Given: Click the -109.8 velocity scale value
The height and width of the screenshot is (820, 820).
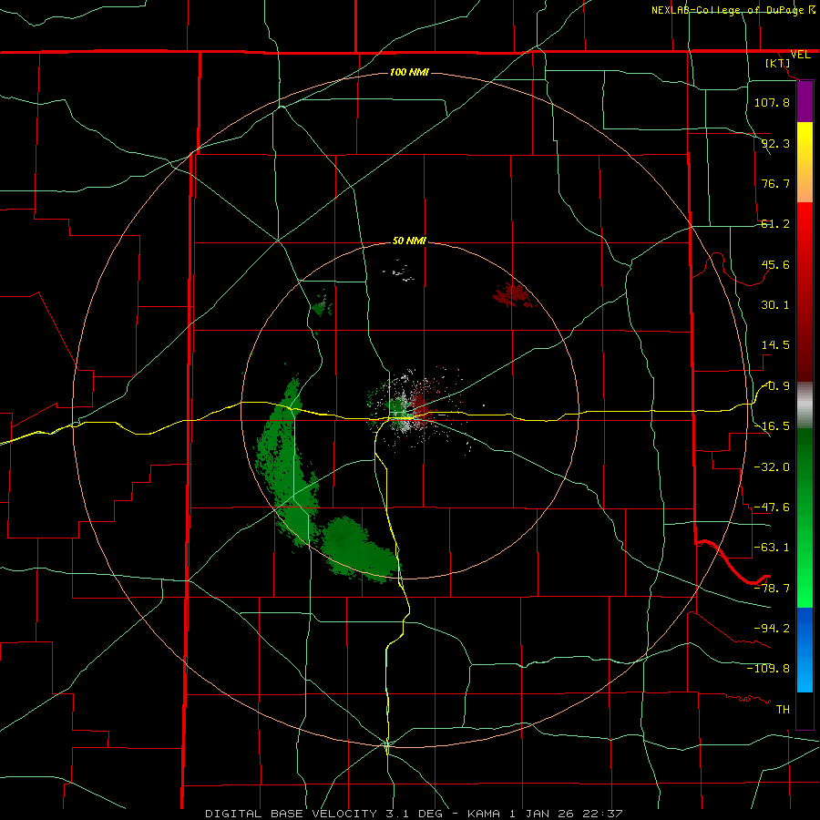Looking at the screenshot, I should [x=768, y=669].
